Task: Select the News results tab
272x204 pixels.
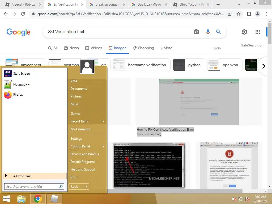Action: (x=71, y=48)
